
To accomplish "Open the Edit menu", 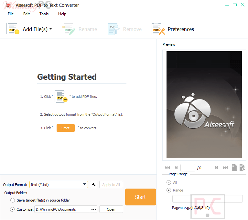I will point(27,14).
